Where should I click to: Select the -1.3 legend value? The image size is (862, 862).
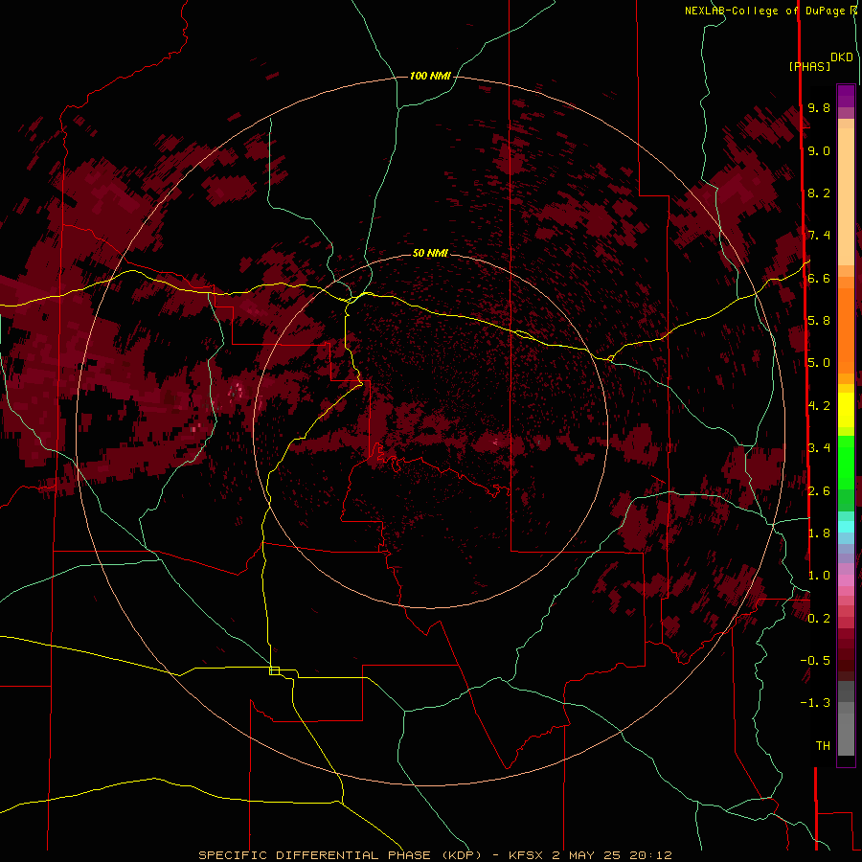click(x=815, y=703)
